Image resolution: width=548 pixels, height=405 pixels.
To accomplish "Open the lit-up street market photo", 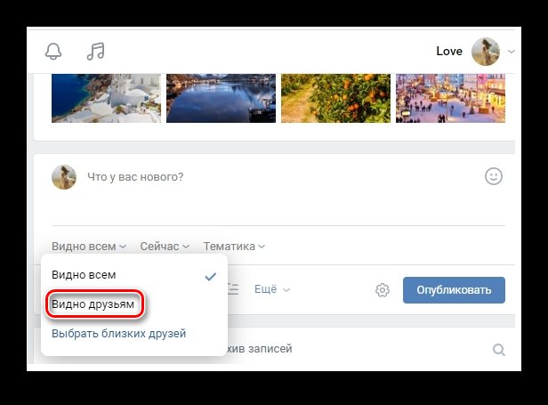I will 450,98.
